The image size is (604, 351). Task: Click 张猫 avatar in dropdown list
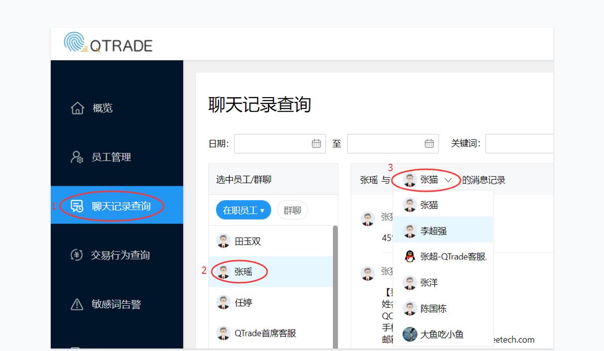(409, 205)
